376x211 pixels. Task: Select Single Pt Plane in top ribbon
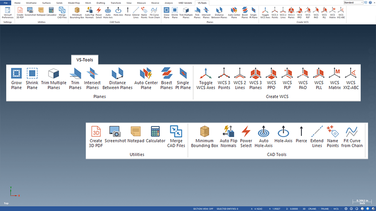click(x=253, y=13)
